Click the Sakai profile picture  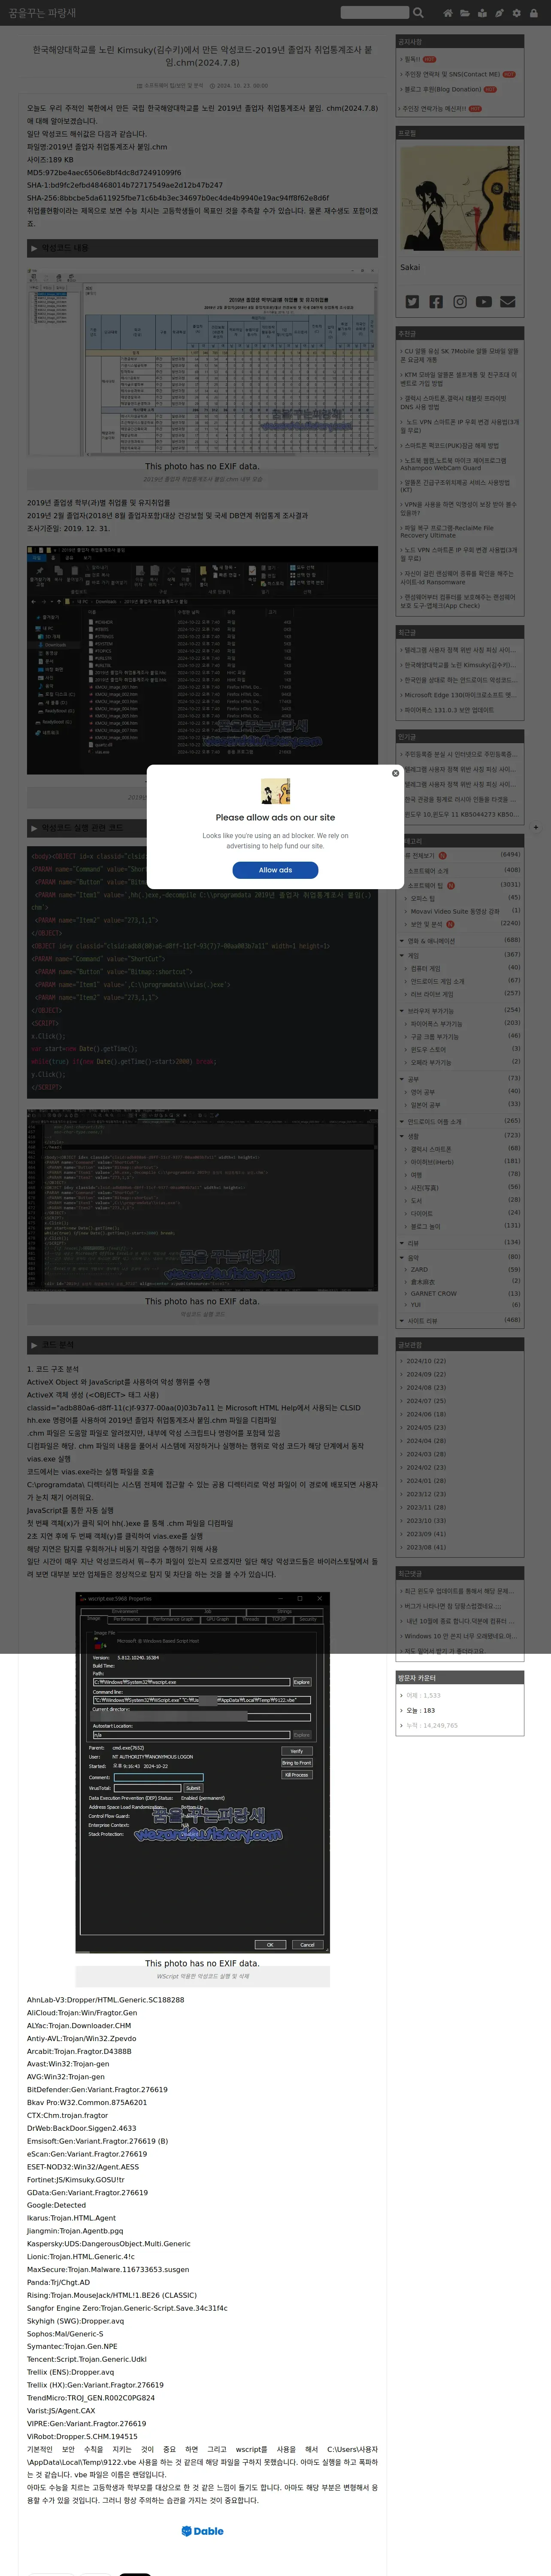[460, 198]
